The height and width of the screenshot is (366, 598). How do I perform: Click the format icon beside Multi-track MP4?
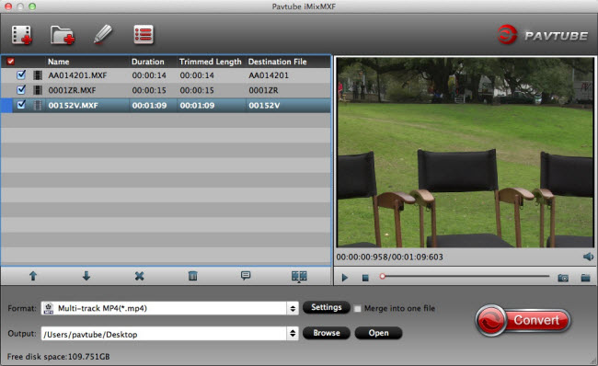49,308
